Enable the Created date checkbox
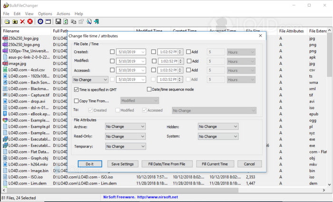This screenshot has width=333, height=202. [x=112, y=52]
